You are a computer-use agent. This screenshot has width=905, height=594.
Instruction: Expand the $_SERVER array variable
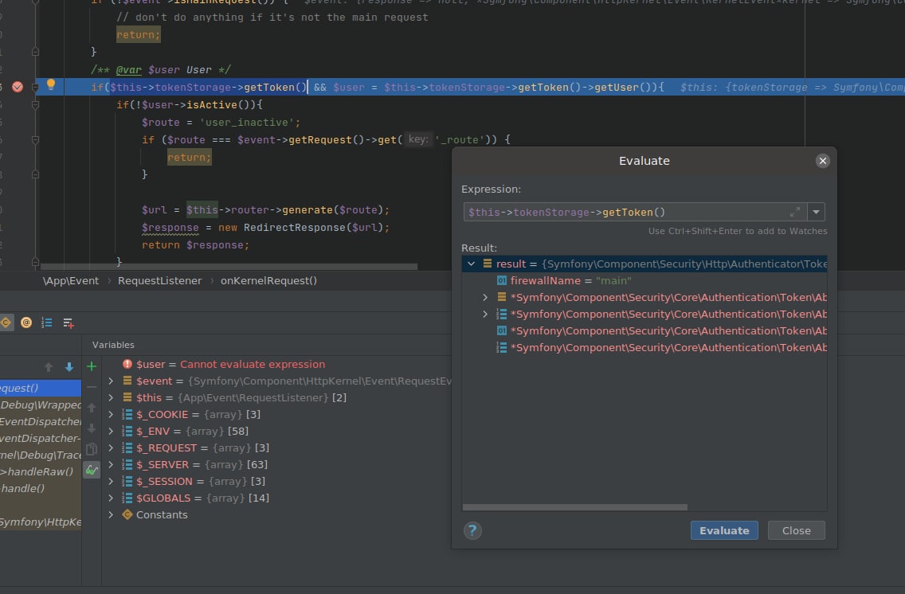(111, 464)
